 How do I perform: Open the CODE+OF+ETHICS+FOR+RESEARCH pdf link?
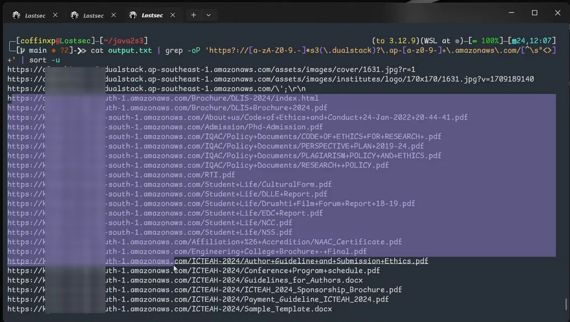pos(224,137)
